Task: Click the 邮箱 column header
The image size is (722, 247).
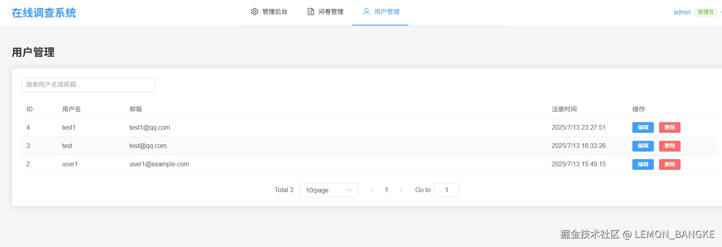Action: [x=135, y=109]
